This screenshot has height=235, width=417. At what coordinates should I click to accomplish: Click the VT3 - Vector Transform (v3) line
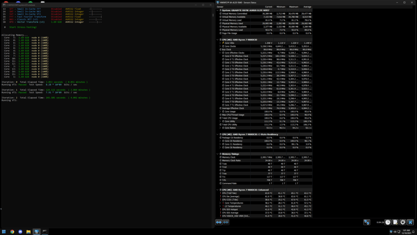click(x=27, y=22)
